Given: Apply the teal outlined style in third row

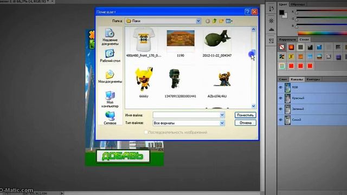Looking at the screenshot, I should click(282, 66).
